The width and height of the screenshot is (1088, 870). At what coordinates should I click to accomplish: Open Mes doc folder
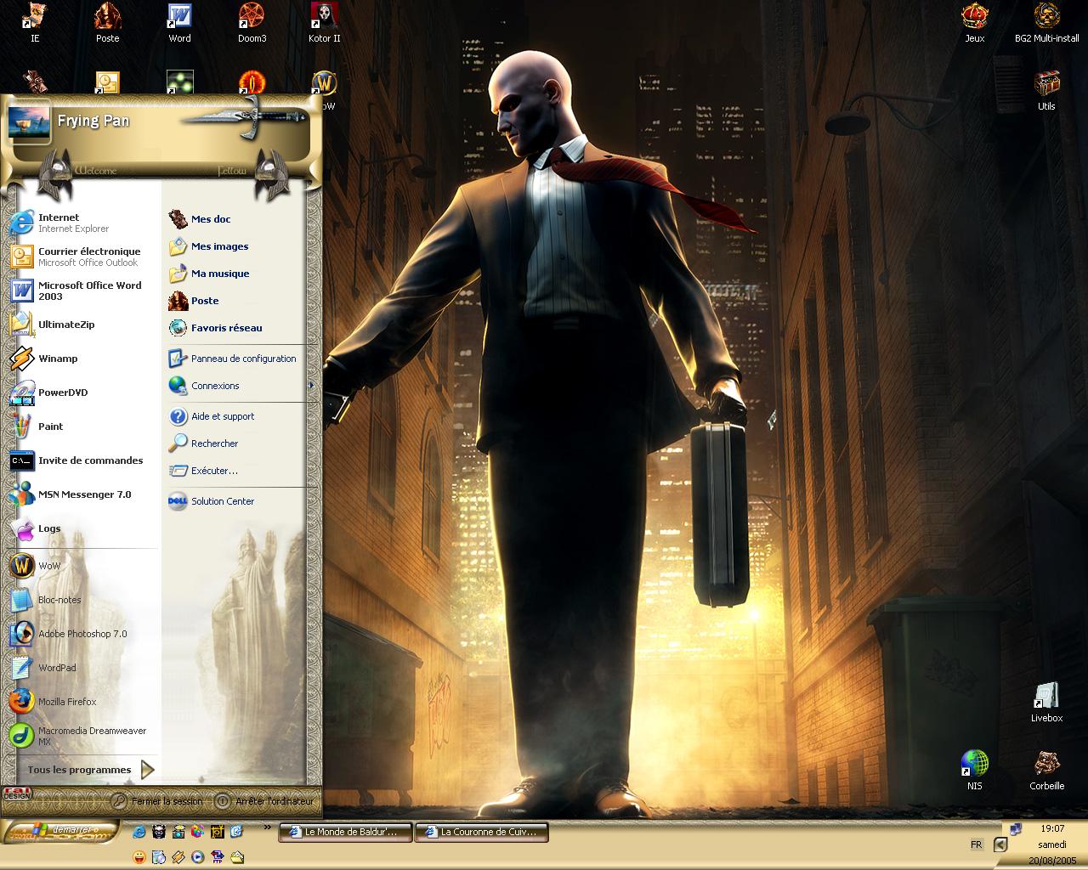pyautogui.click(x=235, y=219)
